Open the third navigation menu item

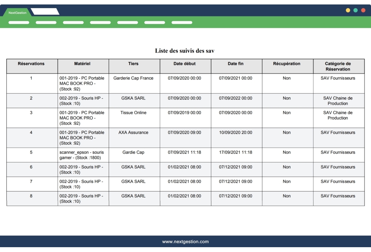[x=73, y=22]
